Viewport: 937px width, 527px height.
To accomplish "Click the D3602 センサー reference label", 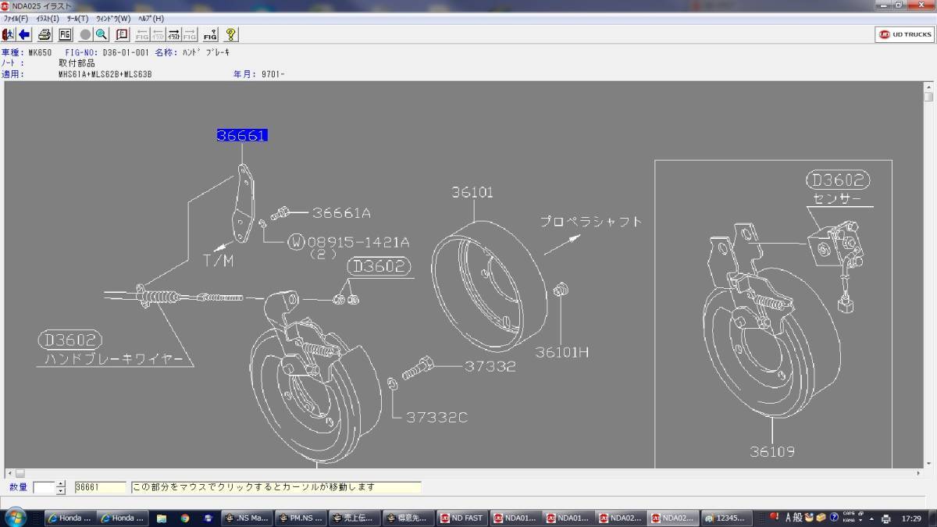I will [837, 180].
